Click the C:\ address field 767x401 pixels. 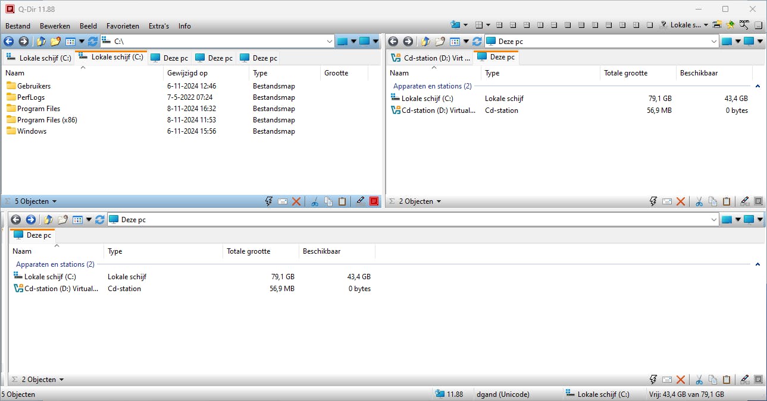218,41
